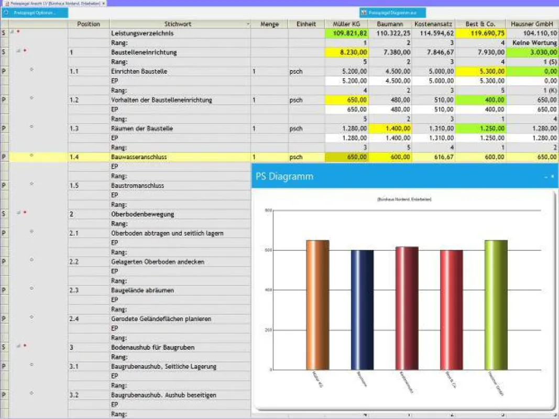Click the chart icon on Preisspiegel Diagramm button
The image size is (559, 419).
(x=364, y=13)
